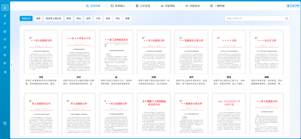The image size is (301, 139).
Task: Open the 市人民政府办公厅 template in the second row
Action: pos(41,114)
